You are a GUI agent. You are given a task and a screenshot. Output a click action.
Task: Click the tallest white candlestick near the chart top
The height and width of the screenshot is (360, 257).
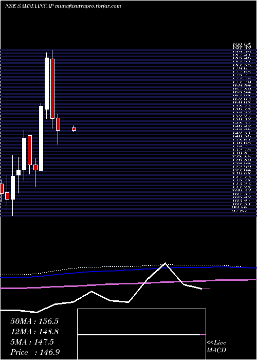tap(47, 83)
